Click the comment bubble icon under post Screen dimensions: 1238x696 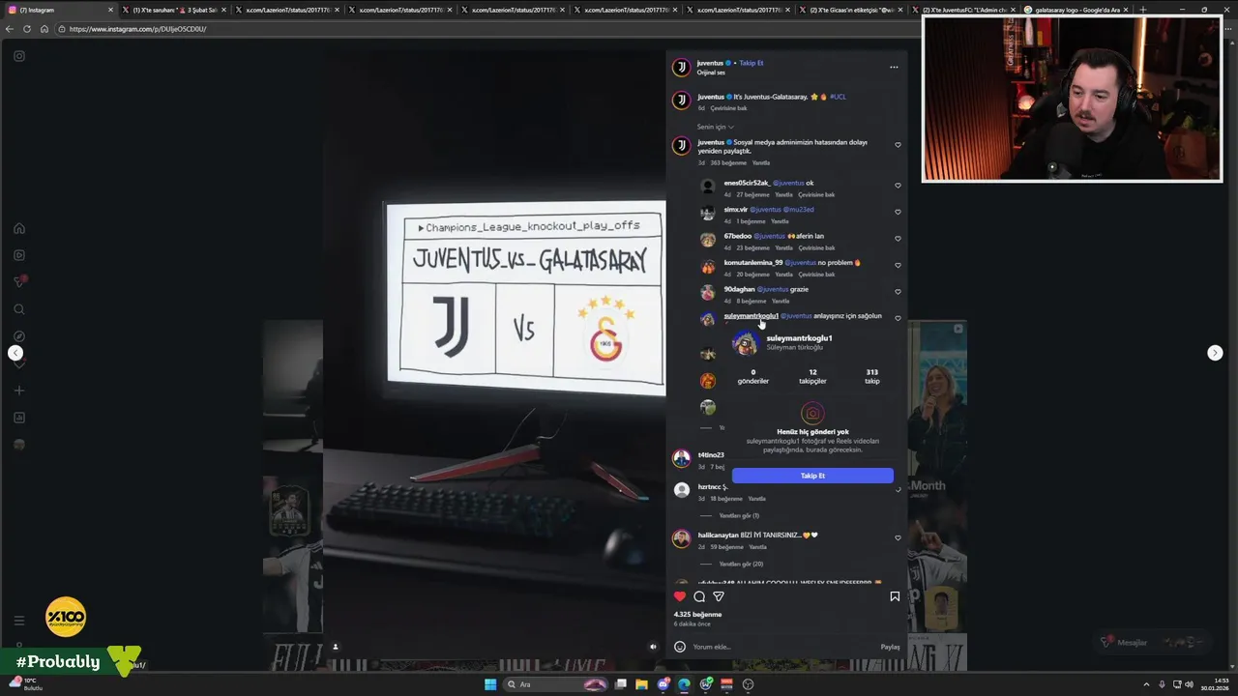click(x=699, y=596)
